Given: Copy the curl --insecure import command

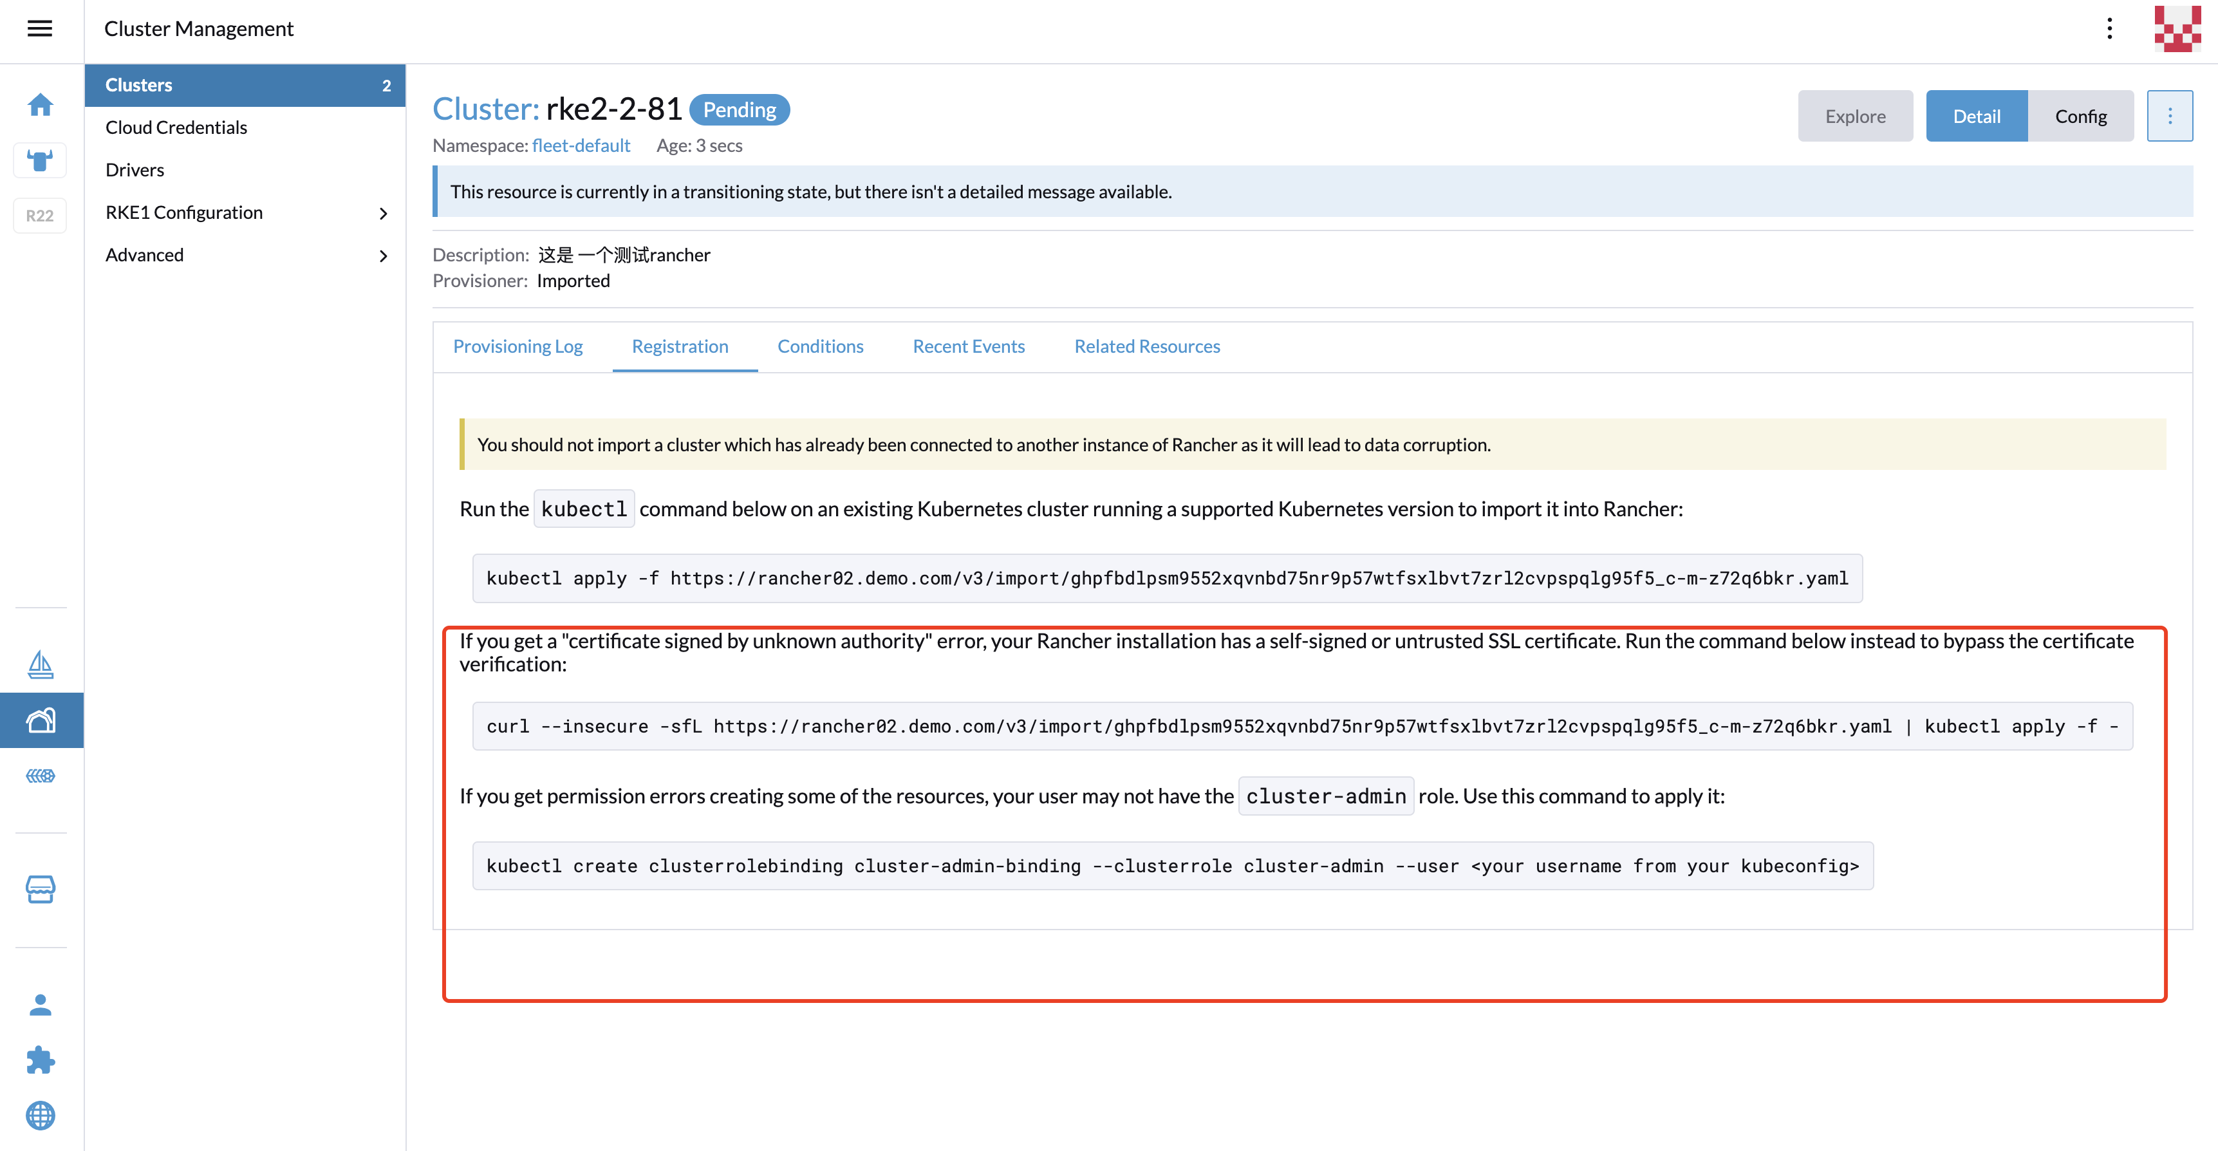Looking at the screenshot, I should 1303,727.
